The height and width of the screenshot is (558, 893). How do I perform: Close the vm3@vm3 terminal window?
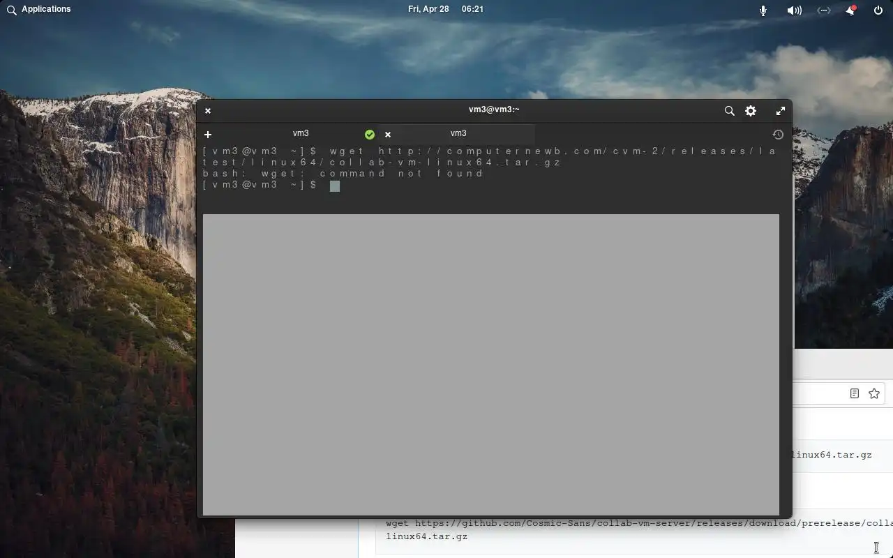208,111
